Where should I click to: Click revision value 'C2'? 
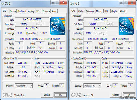point(129,48)
